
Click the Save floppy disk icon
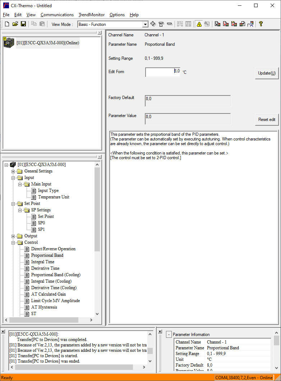(x=23, y=24)
